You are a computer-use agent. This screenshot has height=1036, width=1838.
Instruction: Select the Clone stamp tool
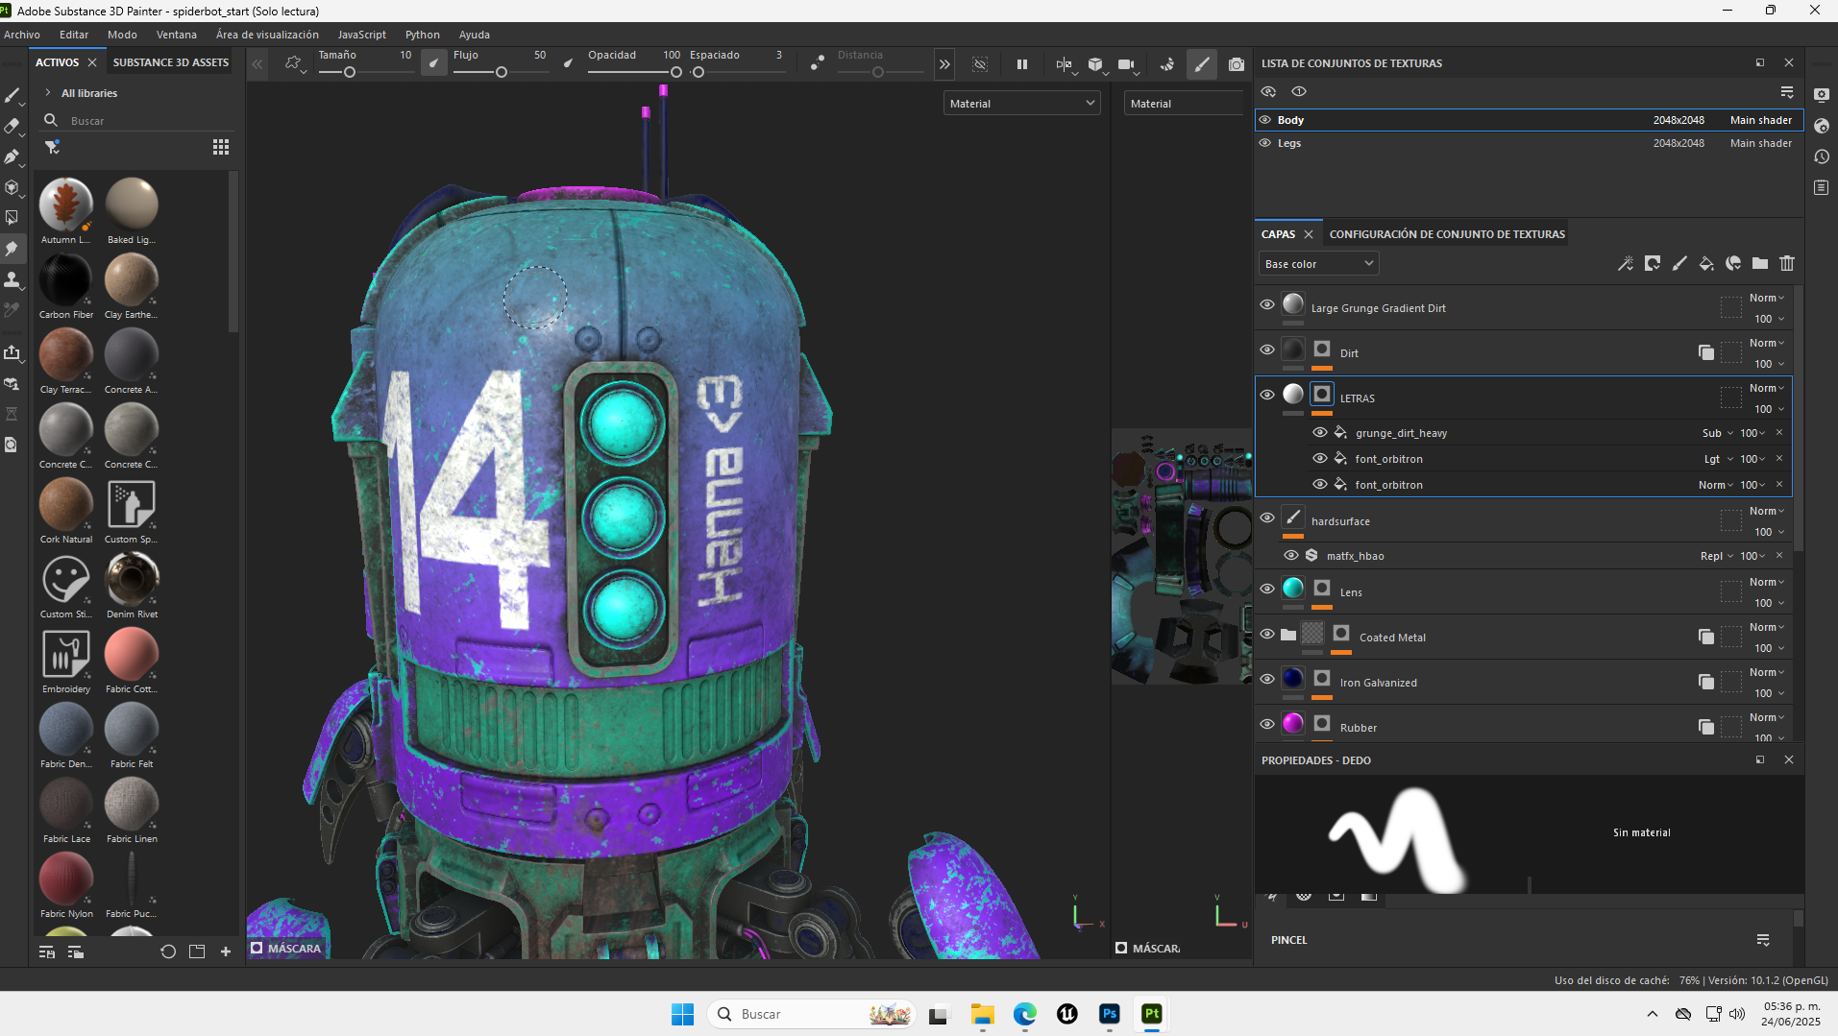coord(12,279)
